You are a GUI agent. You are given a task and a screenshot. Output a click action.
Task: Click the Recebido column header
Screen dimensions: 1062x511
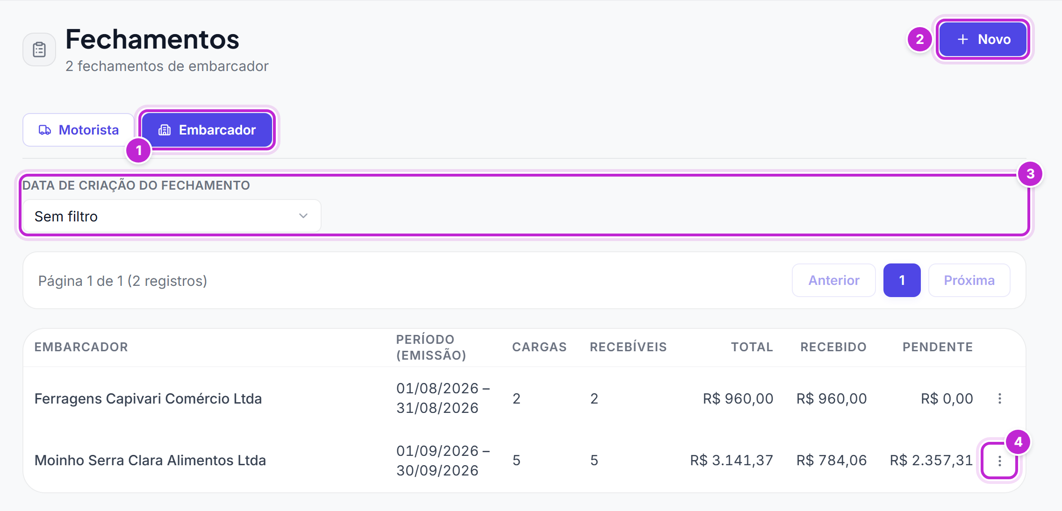[x=833, y=347]
